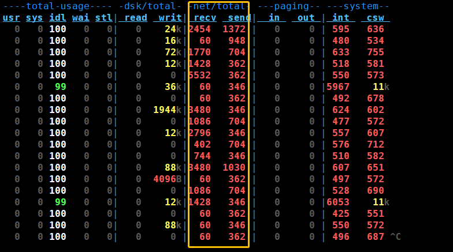Click the 'sys' column header
453x252 pixels.
[35, 17]
